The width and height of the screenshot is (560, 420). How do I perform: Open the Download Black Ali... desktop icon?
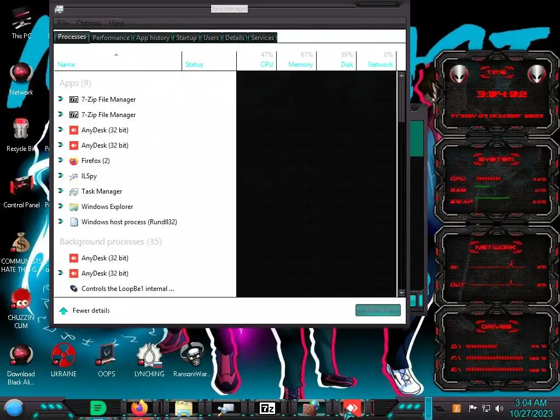coord(21,365)
